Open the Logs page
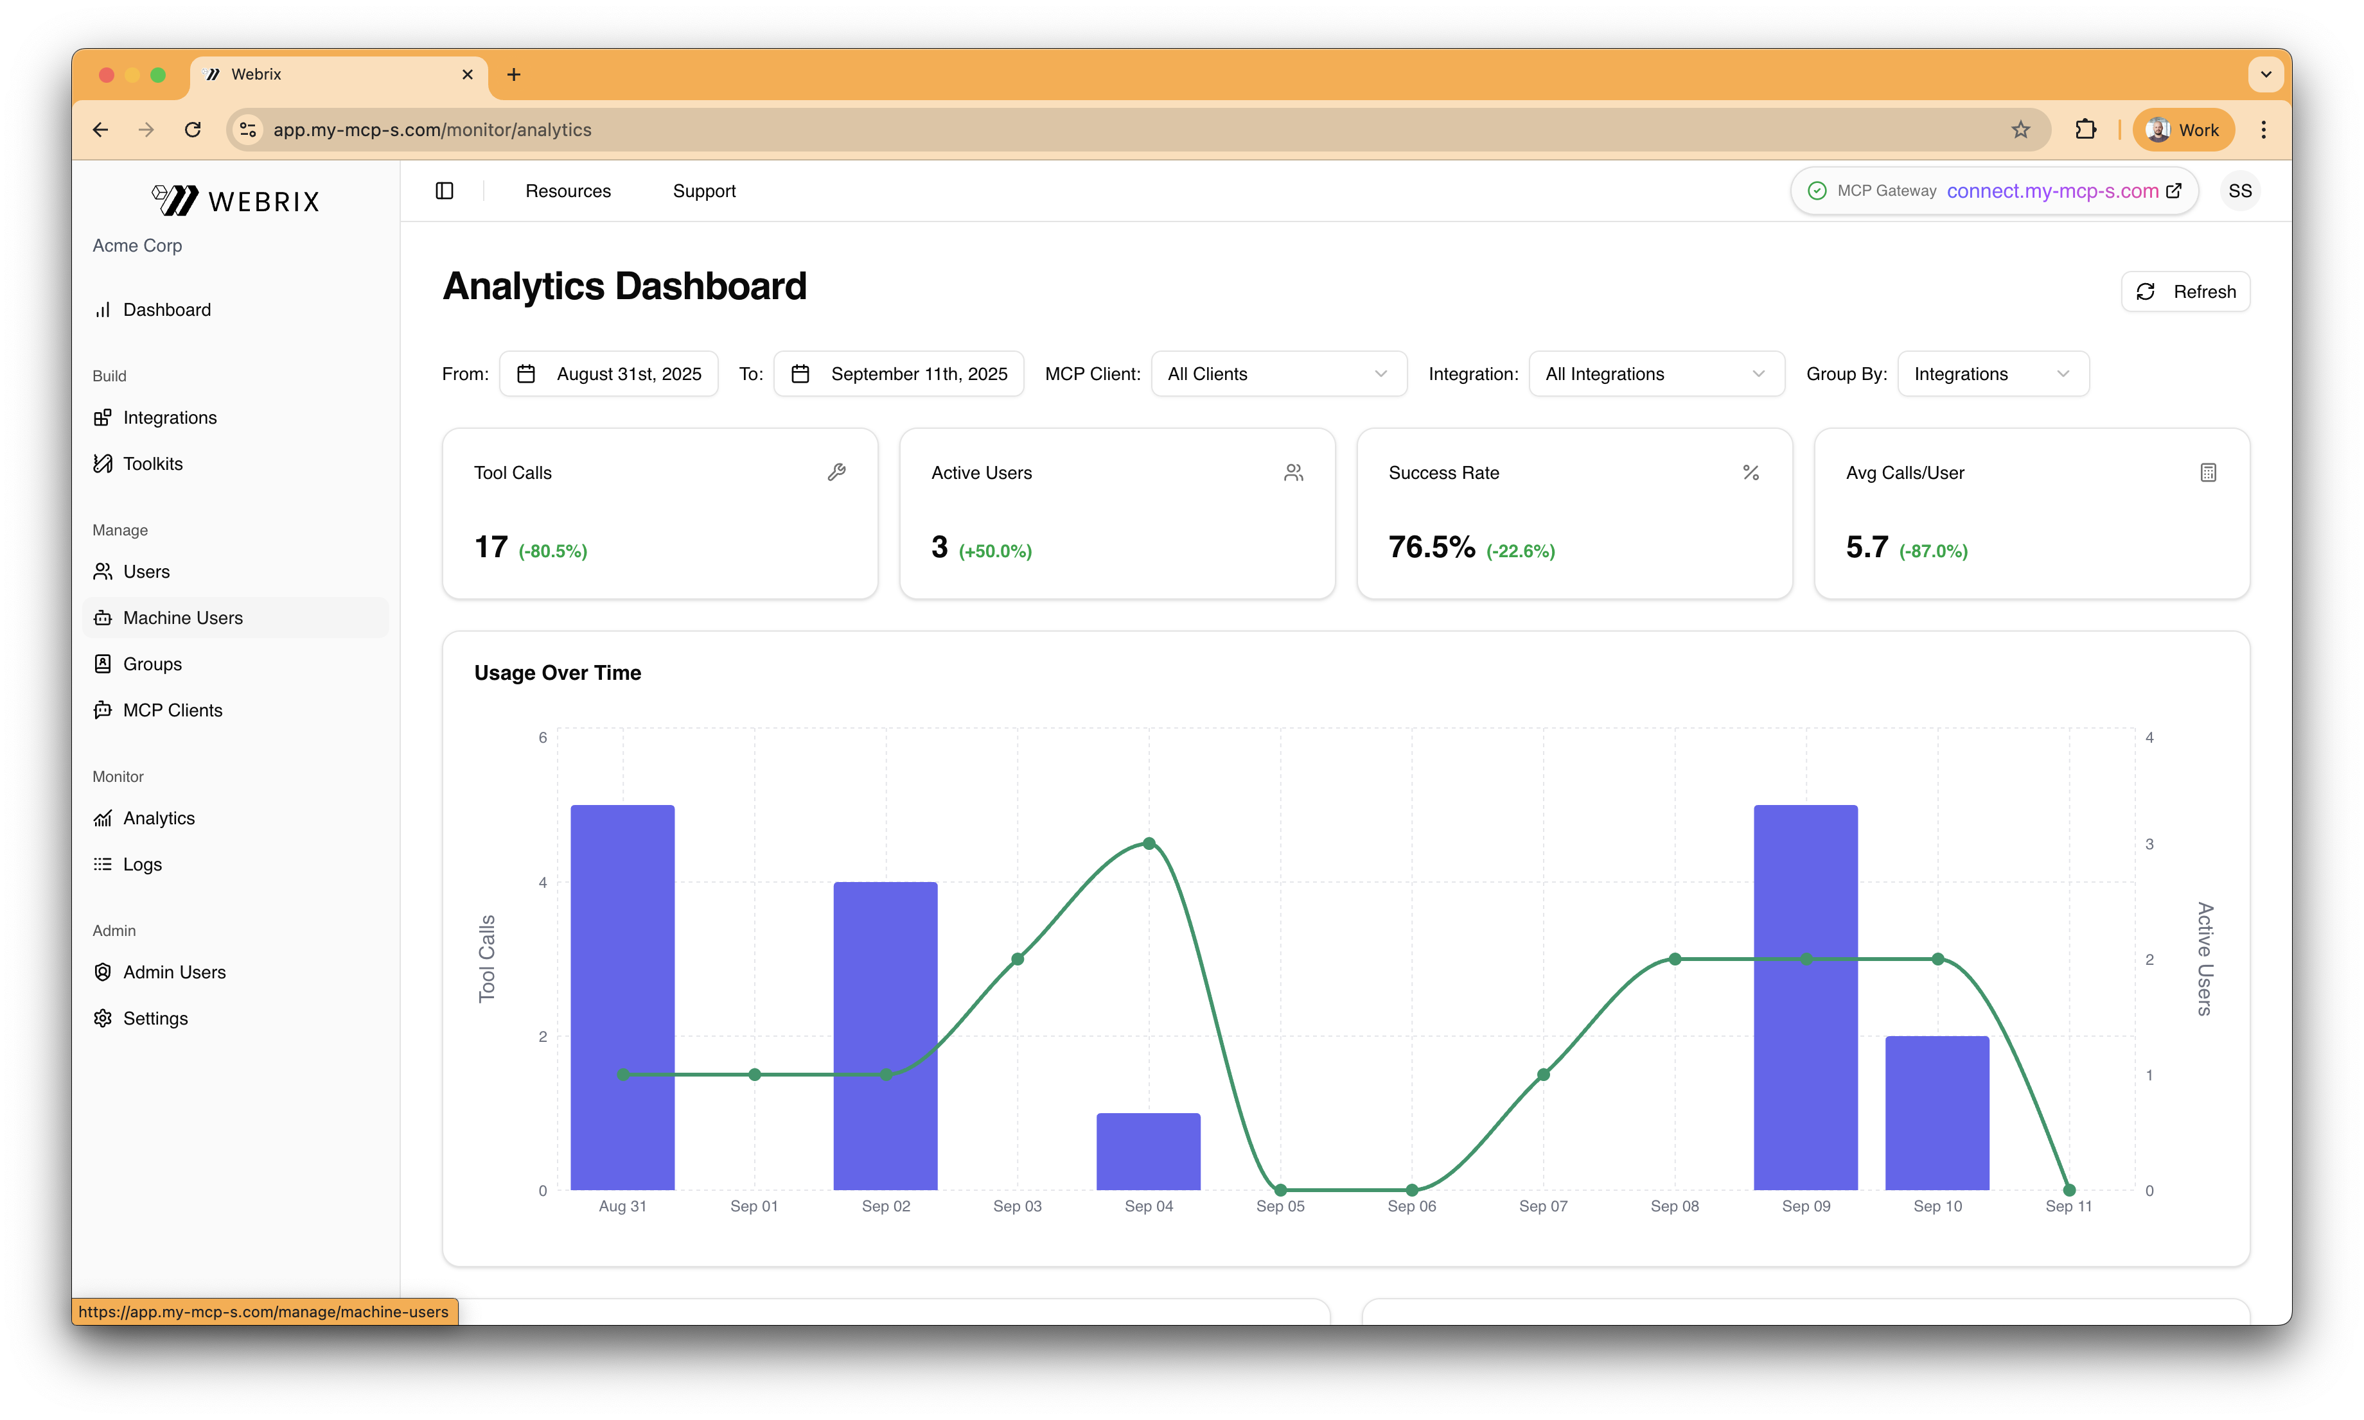Viewport: 2364px width, 1420px height. point(142,864)
